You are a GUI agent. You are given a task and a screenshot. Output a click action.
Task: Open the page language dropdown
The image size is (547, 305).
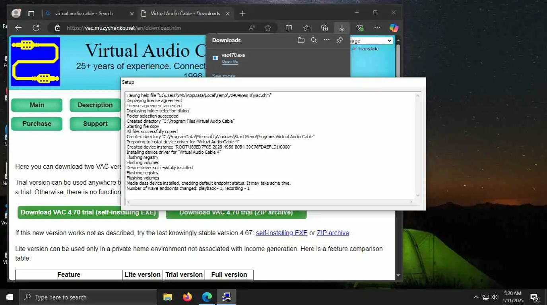point(371,41)
